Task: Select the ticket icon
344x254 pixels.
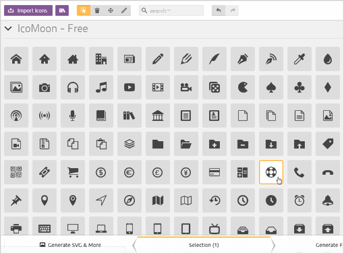Action: pyautogui.click(x=45, y=172)
